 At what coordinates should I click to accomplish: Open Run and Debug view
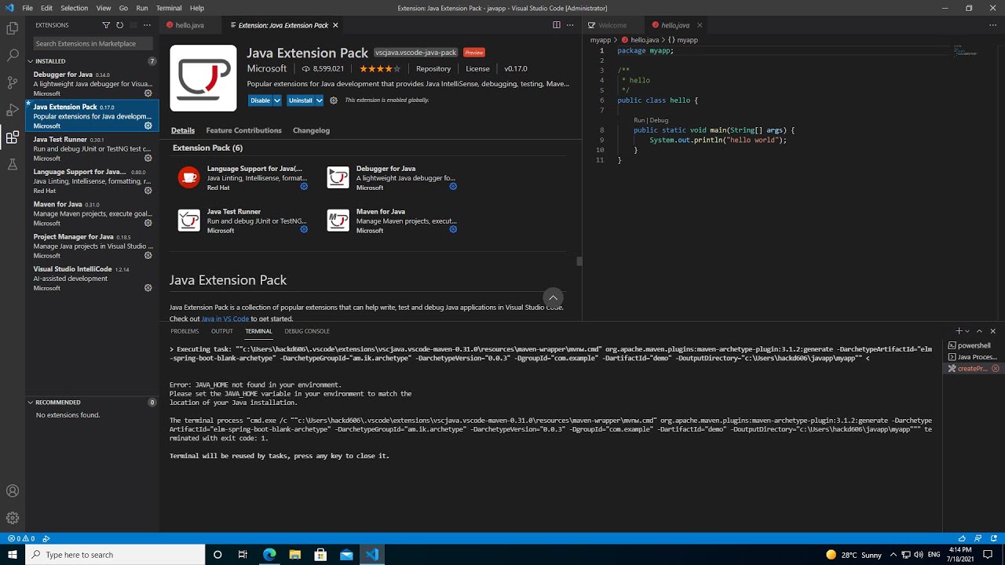pyautogui.click(x=13, y=110)
